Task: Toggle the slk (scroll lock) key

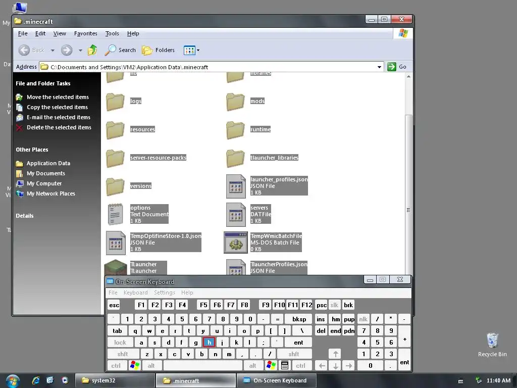Action: (x=334, y=305)
